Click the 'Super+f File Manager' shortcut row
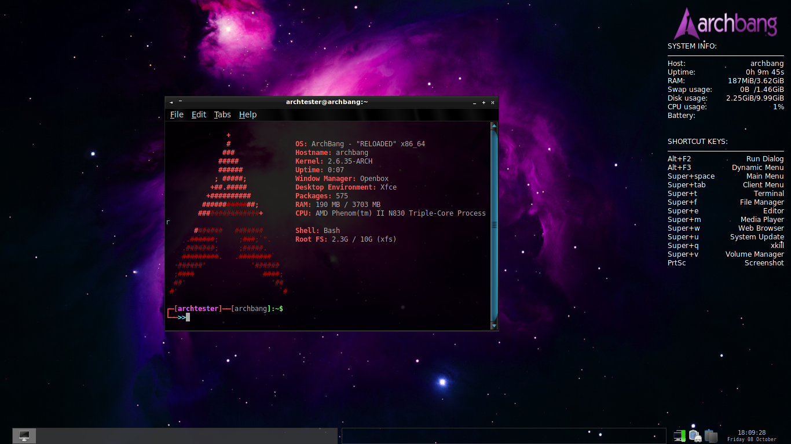The image size is (791, 444). tap(726, 202)
